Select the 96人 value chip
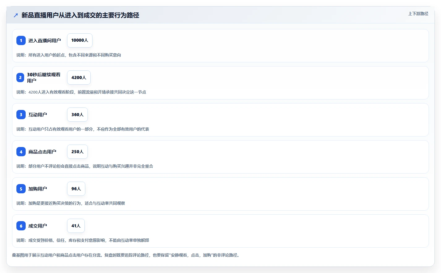The image size is (441, 273). [76, 189]
